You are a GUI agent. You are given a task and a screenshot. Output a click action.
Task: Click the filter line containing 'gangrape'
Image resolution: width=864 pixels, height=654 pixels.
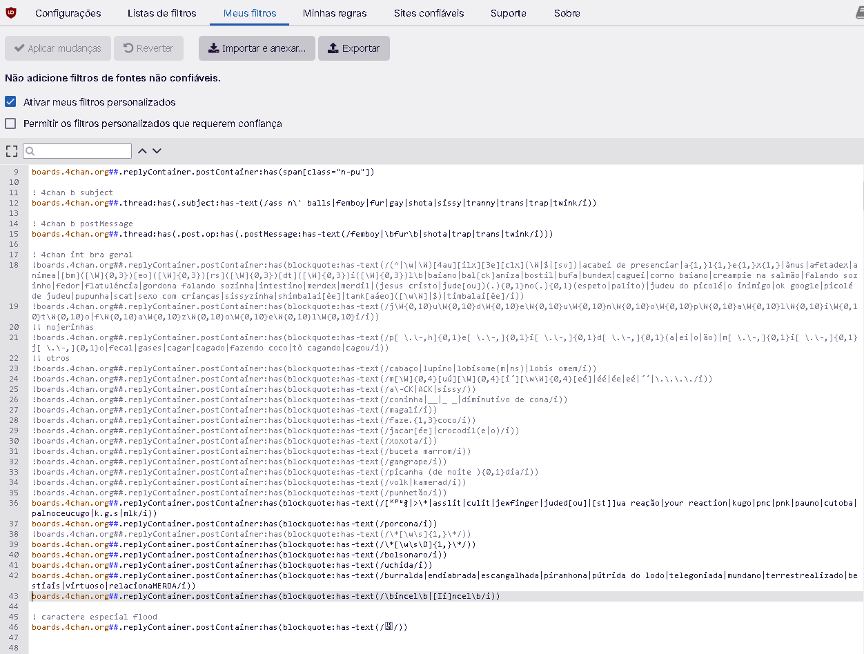(239, 462)
